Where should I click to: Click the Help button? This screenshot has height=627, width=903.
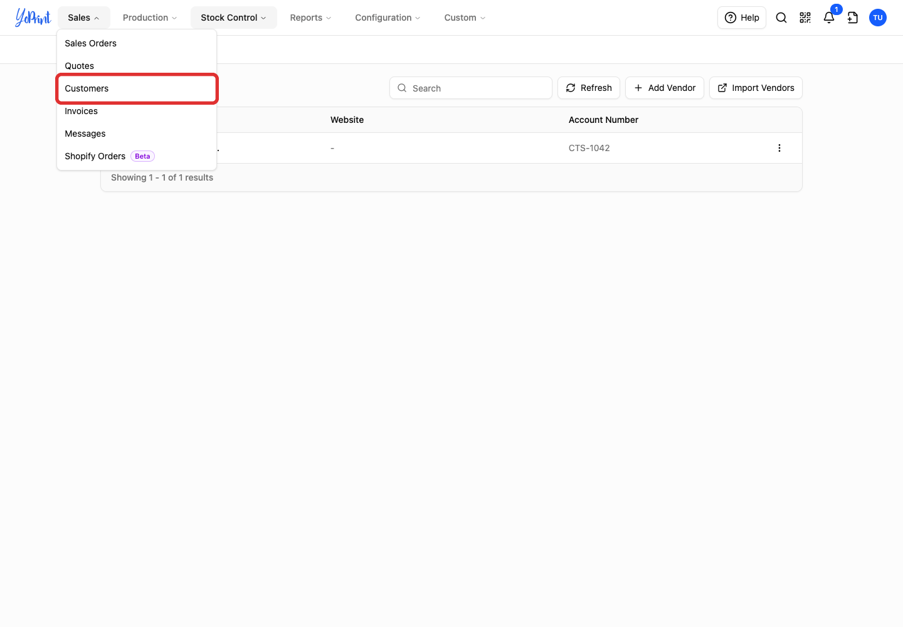tap(742, 18)
